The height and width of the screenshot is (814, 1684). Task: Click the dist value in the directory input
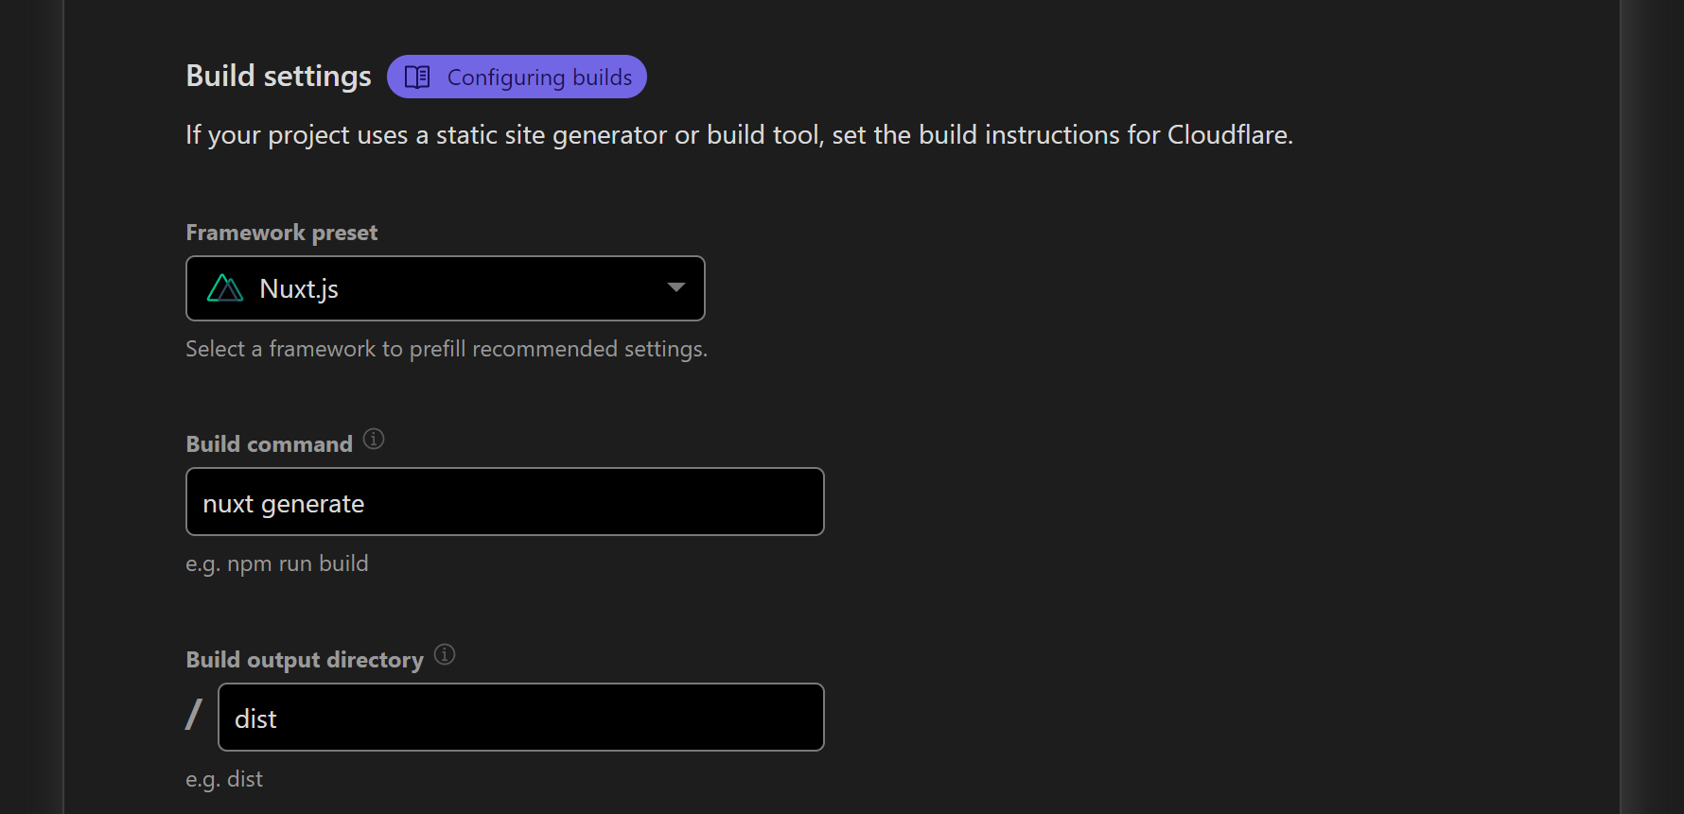click(255, 717)
